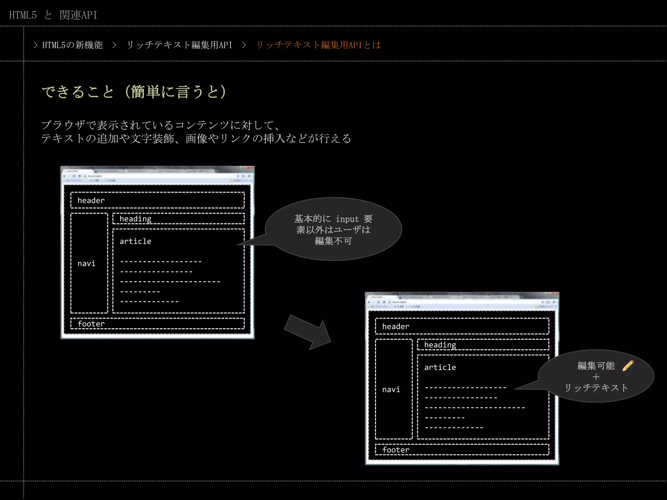Select the orange リッチテキスト編集用APIとは breadcrumb
Screen dimensions: 667x500
[x=319, y=45]
